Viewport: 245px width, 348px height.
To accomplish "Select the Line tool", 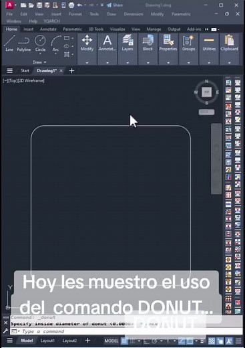I will 9,43.
